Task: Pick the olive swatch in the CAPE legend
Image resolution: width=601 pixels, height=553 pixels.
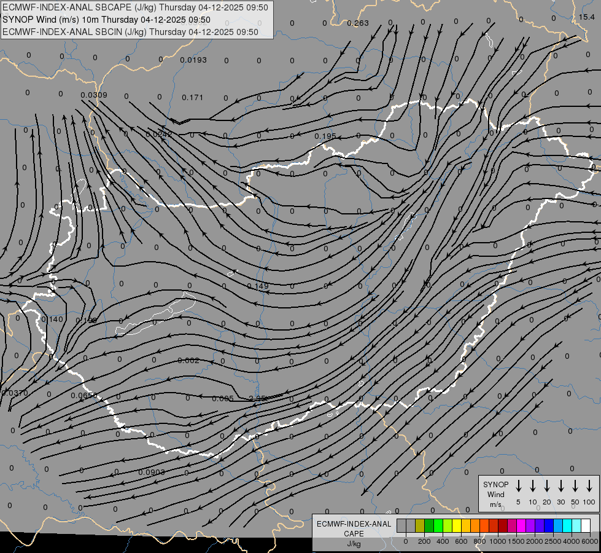Action: [420, 525]
